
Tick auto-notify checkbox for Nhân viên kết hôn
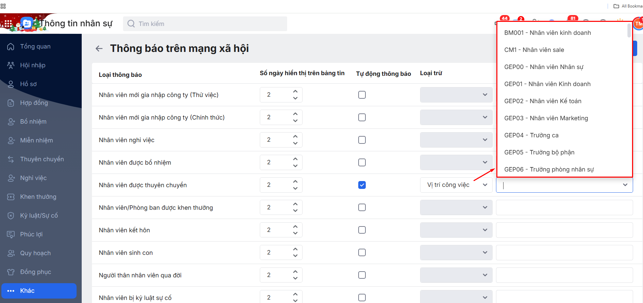[x=362, y=230]
